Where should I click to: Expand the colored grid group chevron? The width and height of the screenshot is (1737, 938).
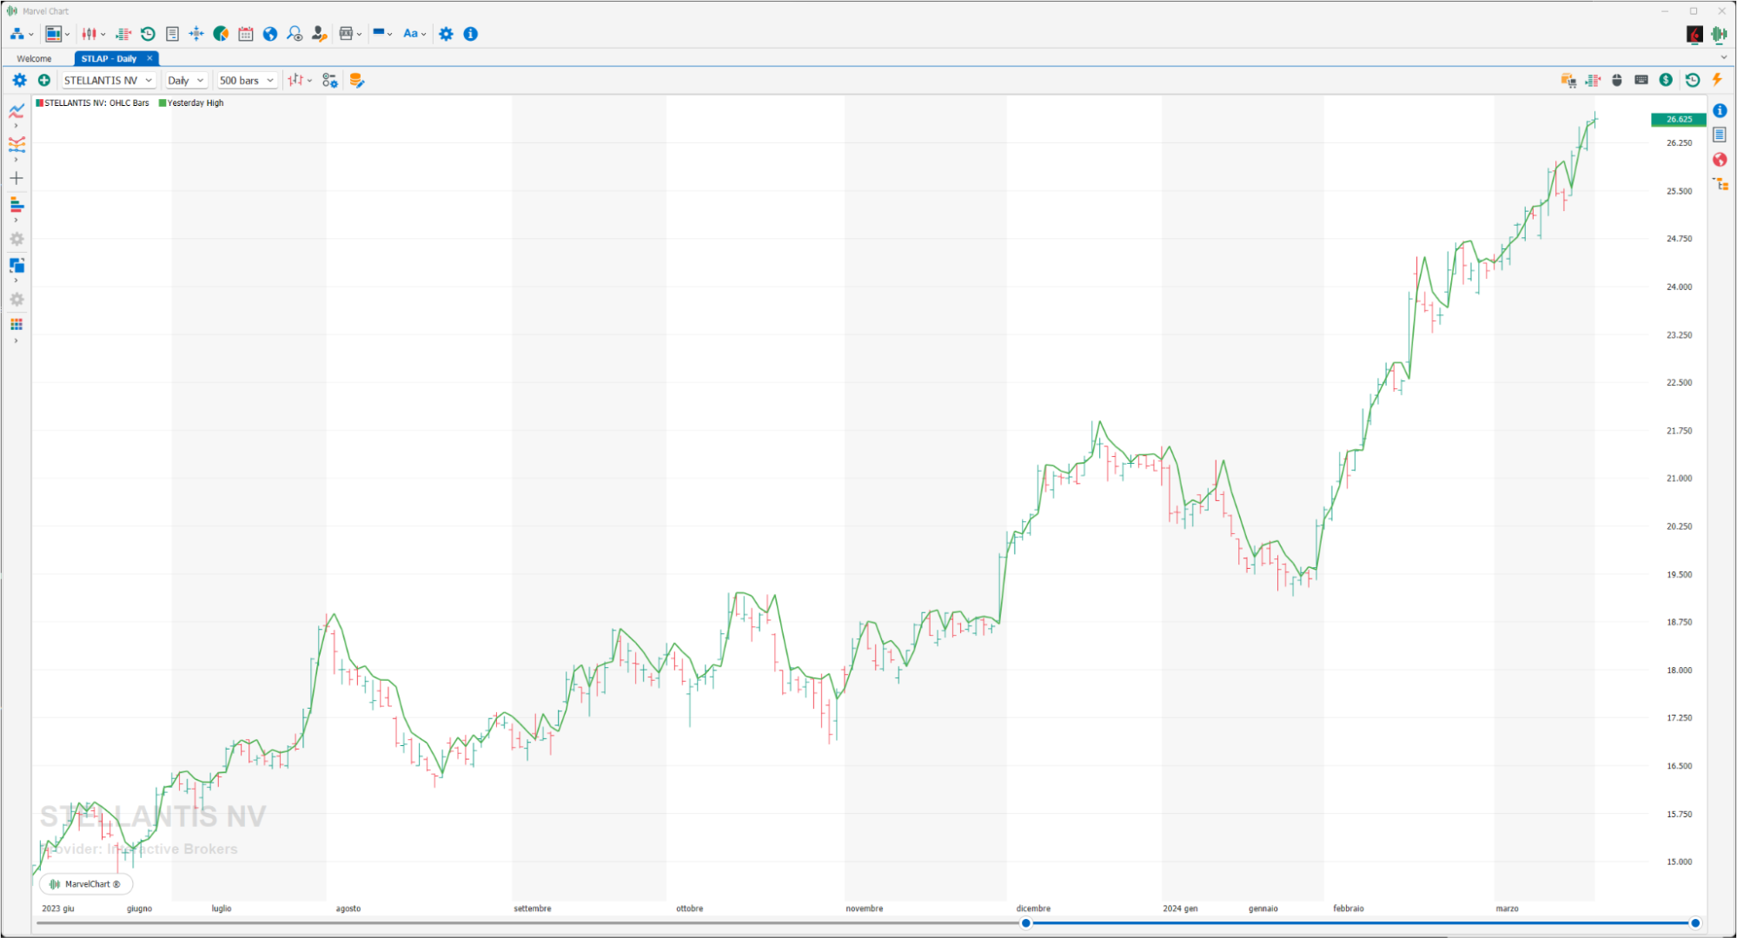coord(16,340)
